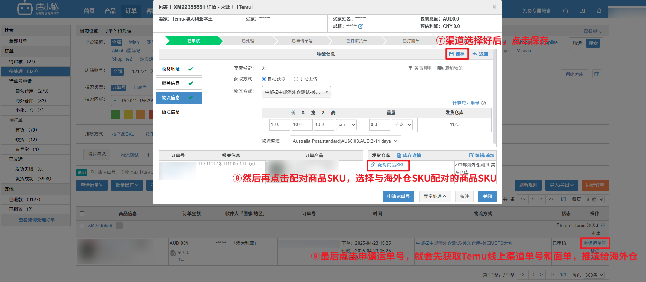Edit the buyer email pencil icon
This screenshot has height=282, width=646.
point(360,26)
